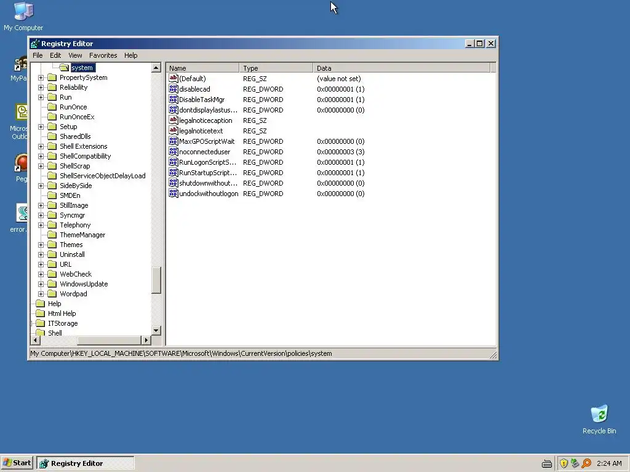The width and height of the screenshot is (630, 472).
Task: Select the open system folder icon
Action: click(x=64, y=68)
